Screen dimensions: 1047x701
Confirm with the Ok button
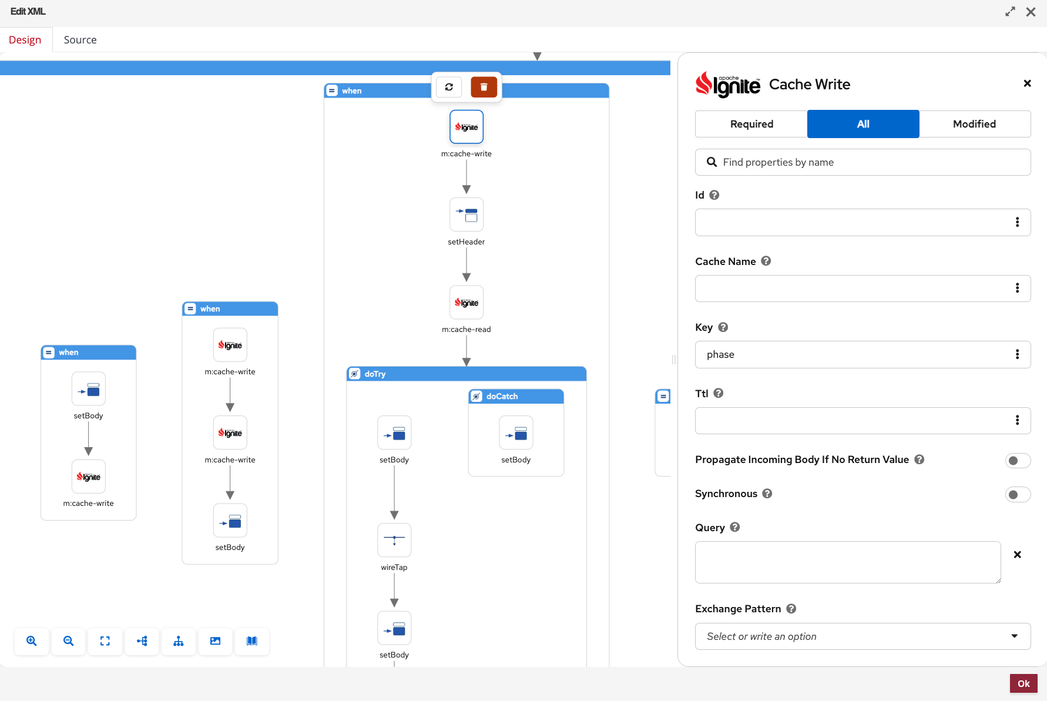1023,683
